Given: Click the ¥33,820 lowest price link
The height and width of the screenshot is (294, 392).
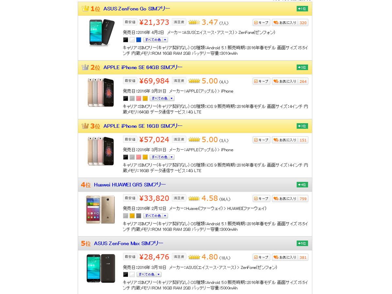Looking at the screenshot, I should 154,198.
